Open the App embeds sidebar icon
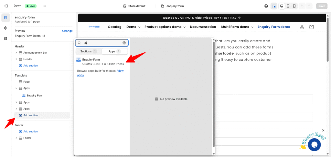 (x=5, y=38)
